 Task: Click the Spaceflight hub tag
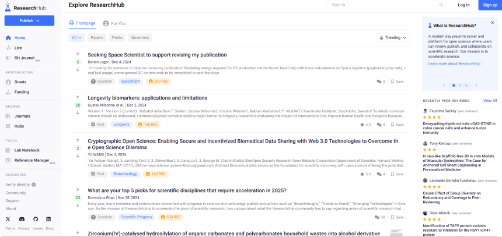[130, 82]
